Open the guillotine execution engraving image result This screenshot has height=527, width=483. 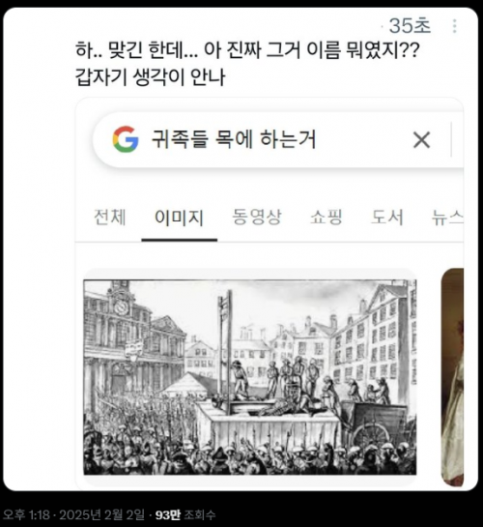point(250,377)
